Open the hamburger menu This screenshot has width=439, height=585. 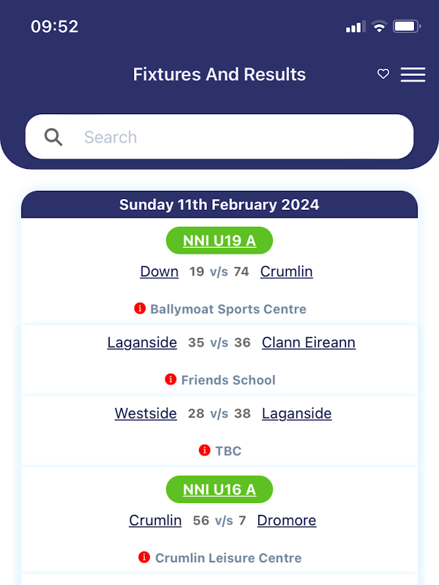click(413, 75)
